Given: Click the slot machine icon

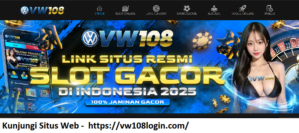Looking at the screenshot, I should (125, 8).
